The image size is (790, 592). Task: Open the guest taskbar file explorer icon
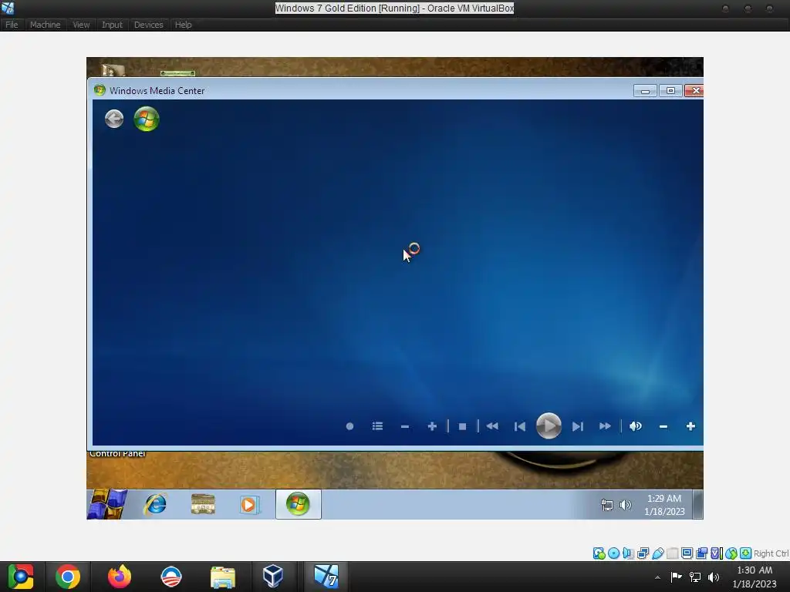[x=203, y=504]
